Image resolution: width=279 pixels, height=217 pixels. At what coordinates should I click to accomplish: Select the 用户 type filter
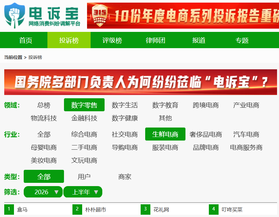tap(84, 177)
